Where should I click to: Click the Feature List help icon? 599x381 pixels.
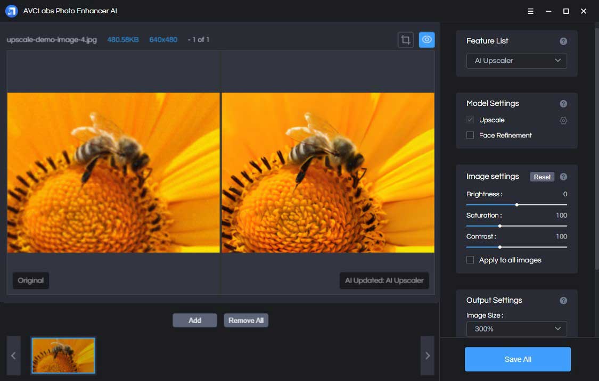pos(563,42)
